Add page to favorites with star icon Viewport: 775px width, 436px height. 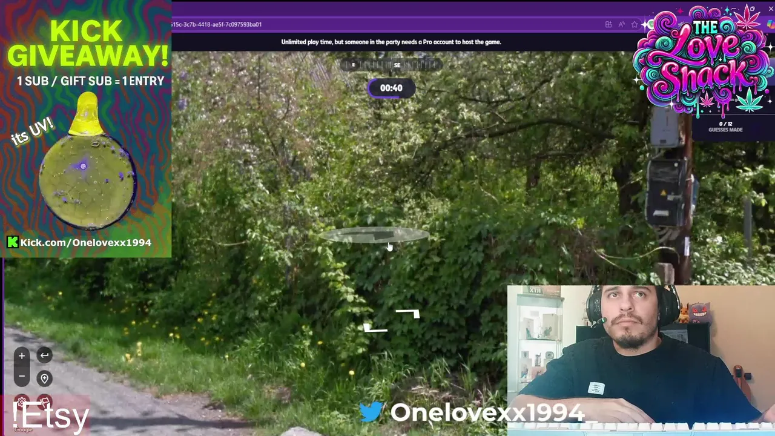pos(634,24)
